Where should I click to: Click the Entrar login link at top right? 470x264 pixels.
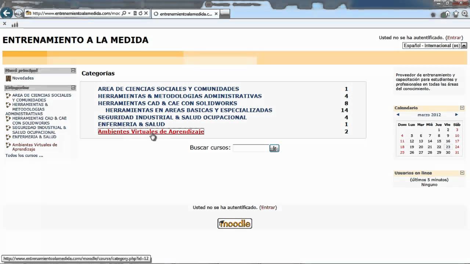pos(454,38)
